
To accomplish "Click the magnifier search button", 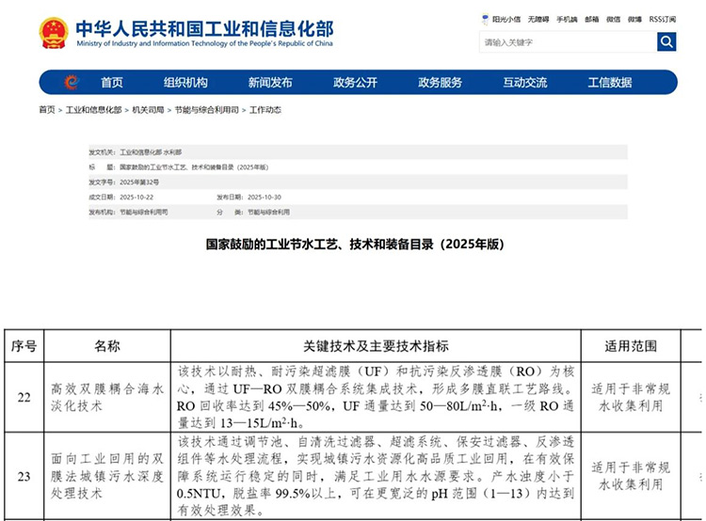I will click(x=666, y=42).
